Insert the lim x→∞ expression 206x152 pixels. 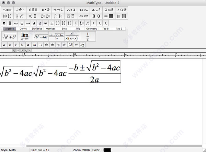coord(25,36)
